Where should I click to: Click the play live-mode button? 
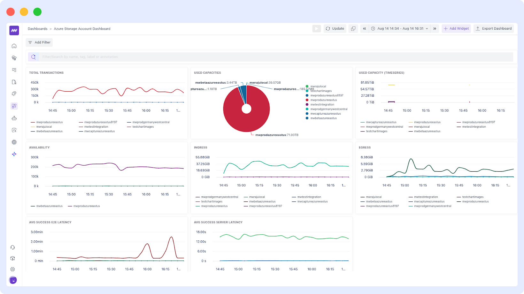pyautogui.click(x=316, y=28)
